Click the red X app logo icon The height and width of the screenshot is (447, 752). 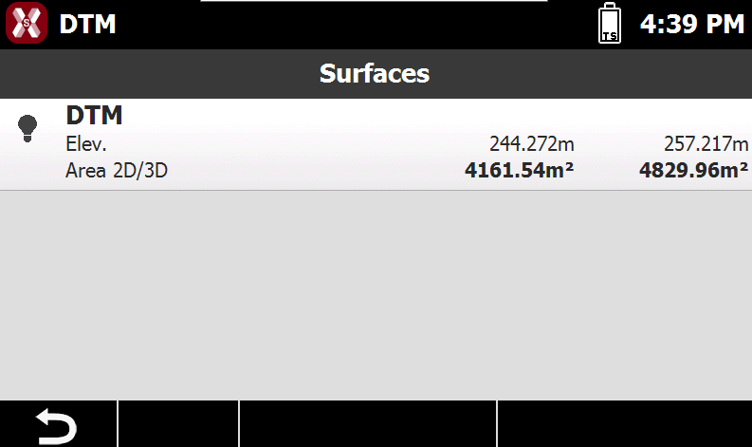tap(27, 23)
